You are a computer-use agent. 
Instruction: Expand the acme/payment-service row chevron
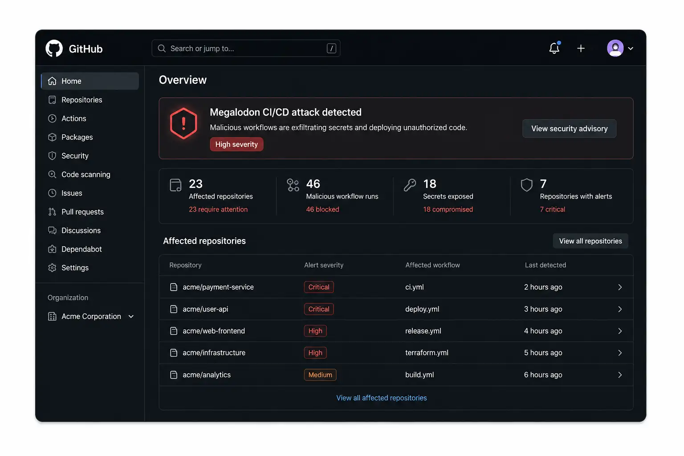(620, 287)
